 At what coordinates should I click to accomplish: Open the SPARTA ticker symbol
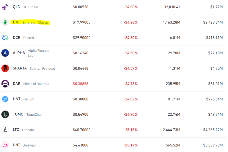[x=20, y=68]
